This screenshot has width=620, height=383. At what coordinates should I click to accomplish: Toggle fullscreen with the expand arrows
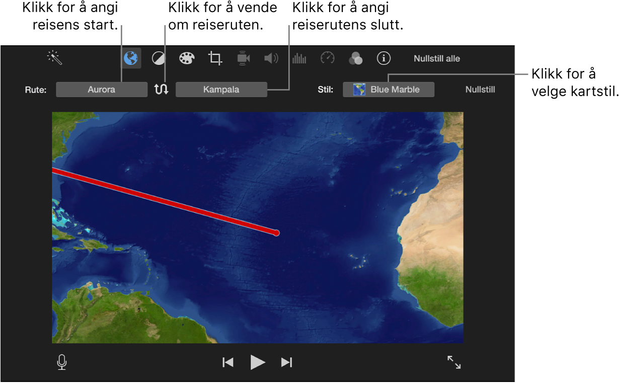454,362
